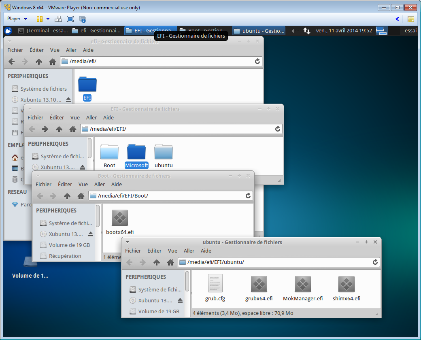This screenshot has height=340, width=421.
Task: Click the /media/efi/EFI/Boot/ path field
Action: (x=170, y=196)
